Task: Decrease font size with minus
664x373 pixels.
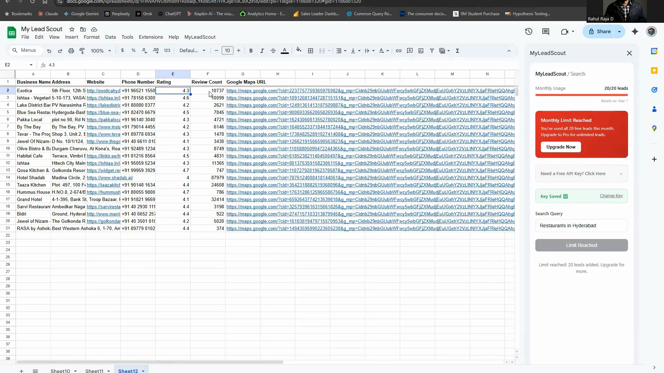Action: coord(216,51)
